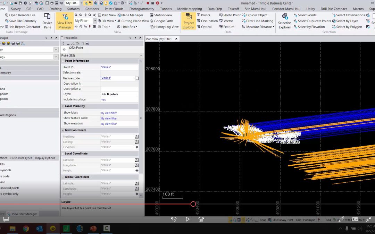Click Select Observations command
Image resolution: width=375 pixels, height=234 pixels.
(x=349, y=15)
